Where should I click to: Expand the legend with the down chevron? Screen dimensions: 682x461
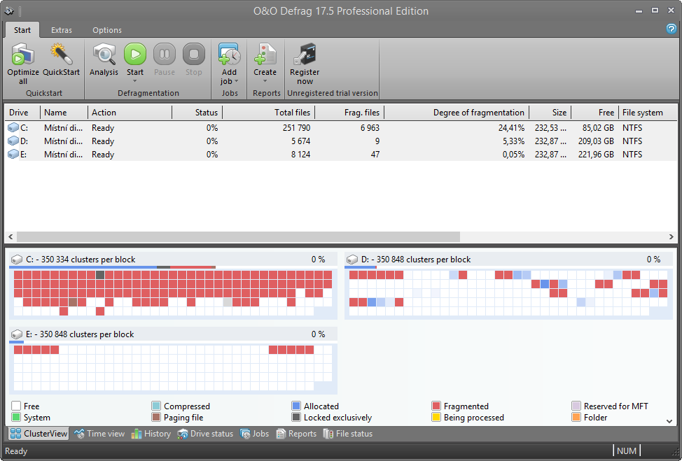point(669,421)
